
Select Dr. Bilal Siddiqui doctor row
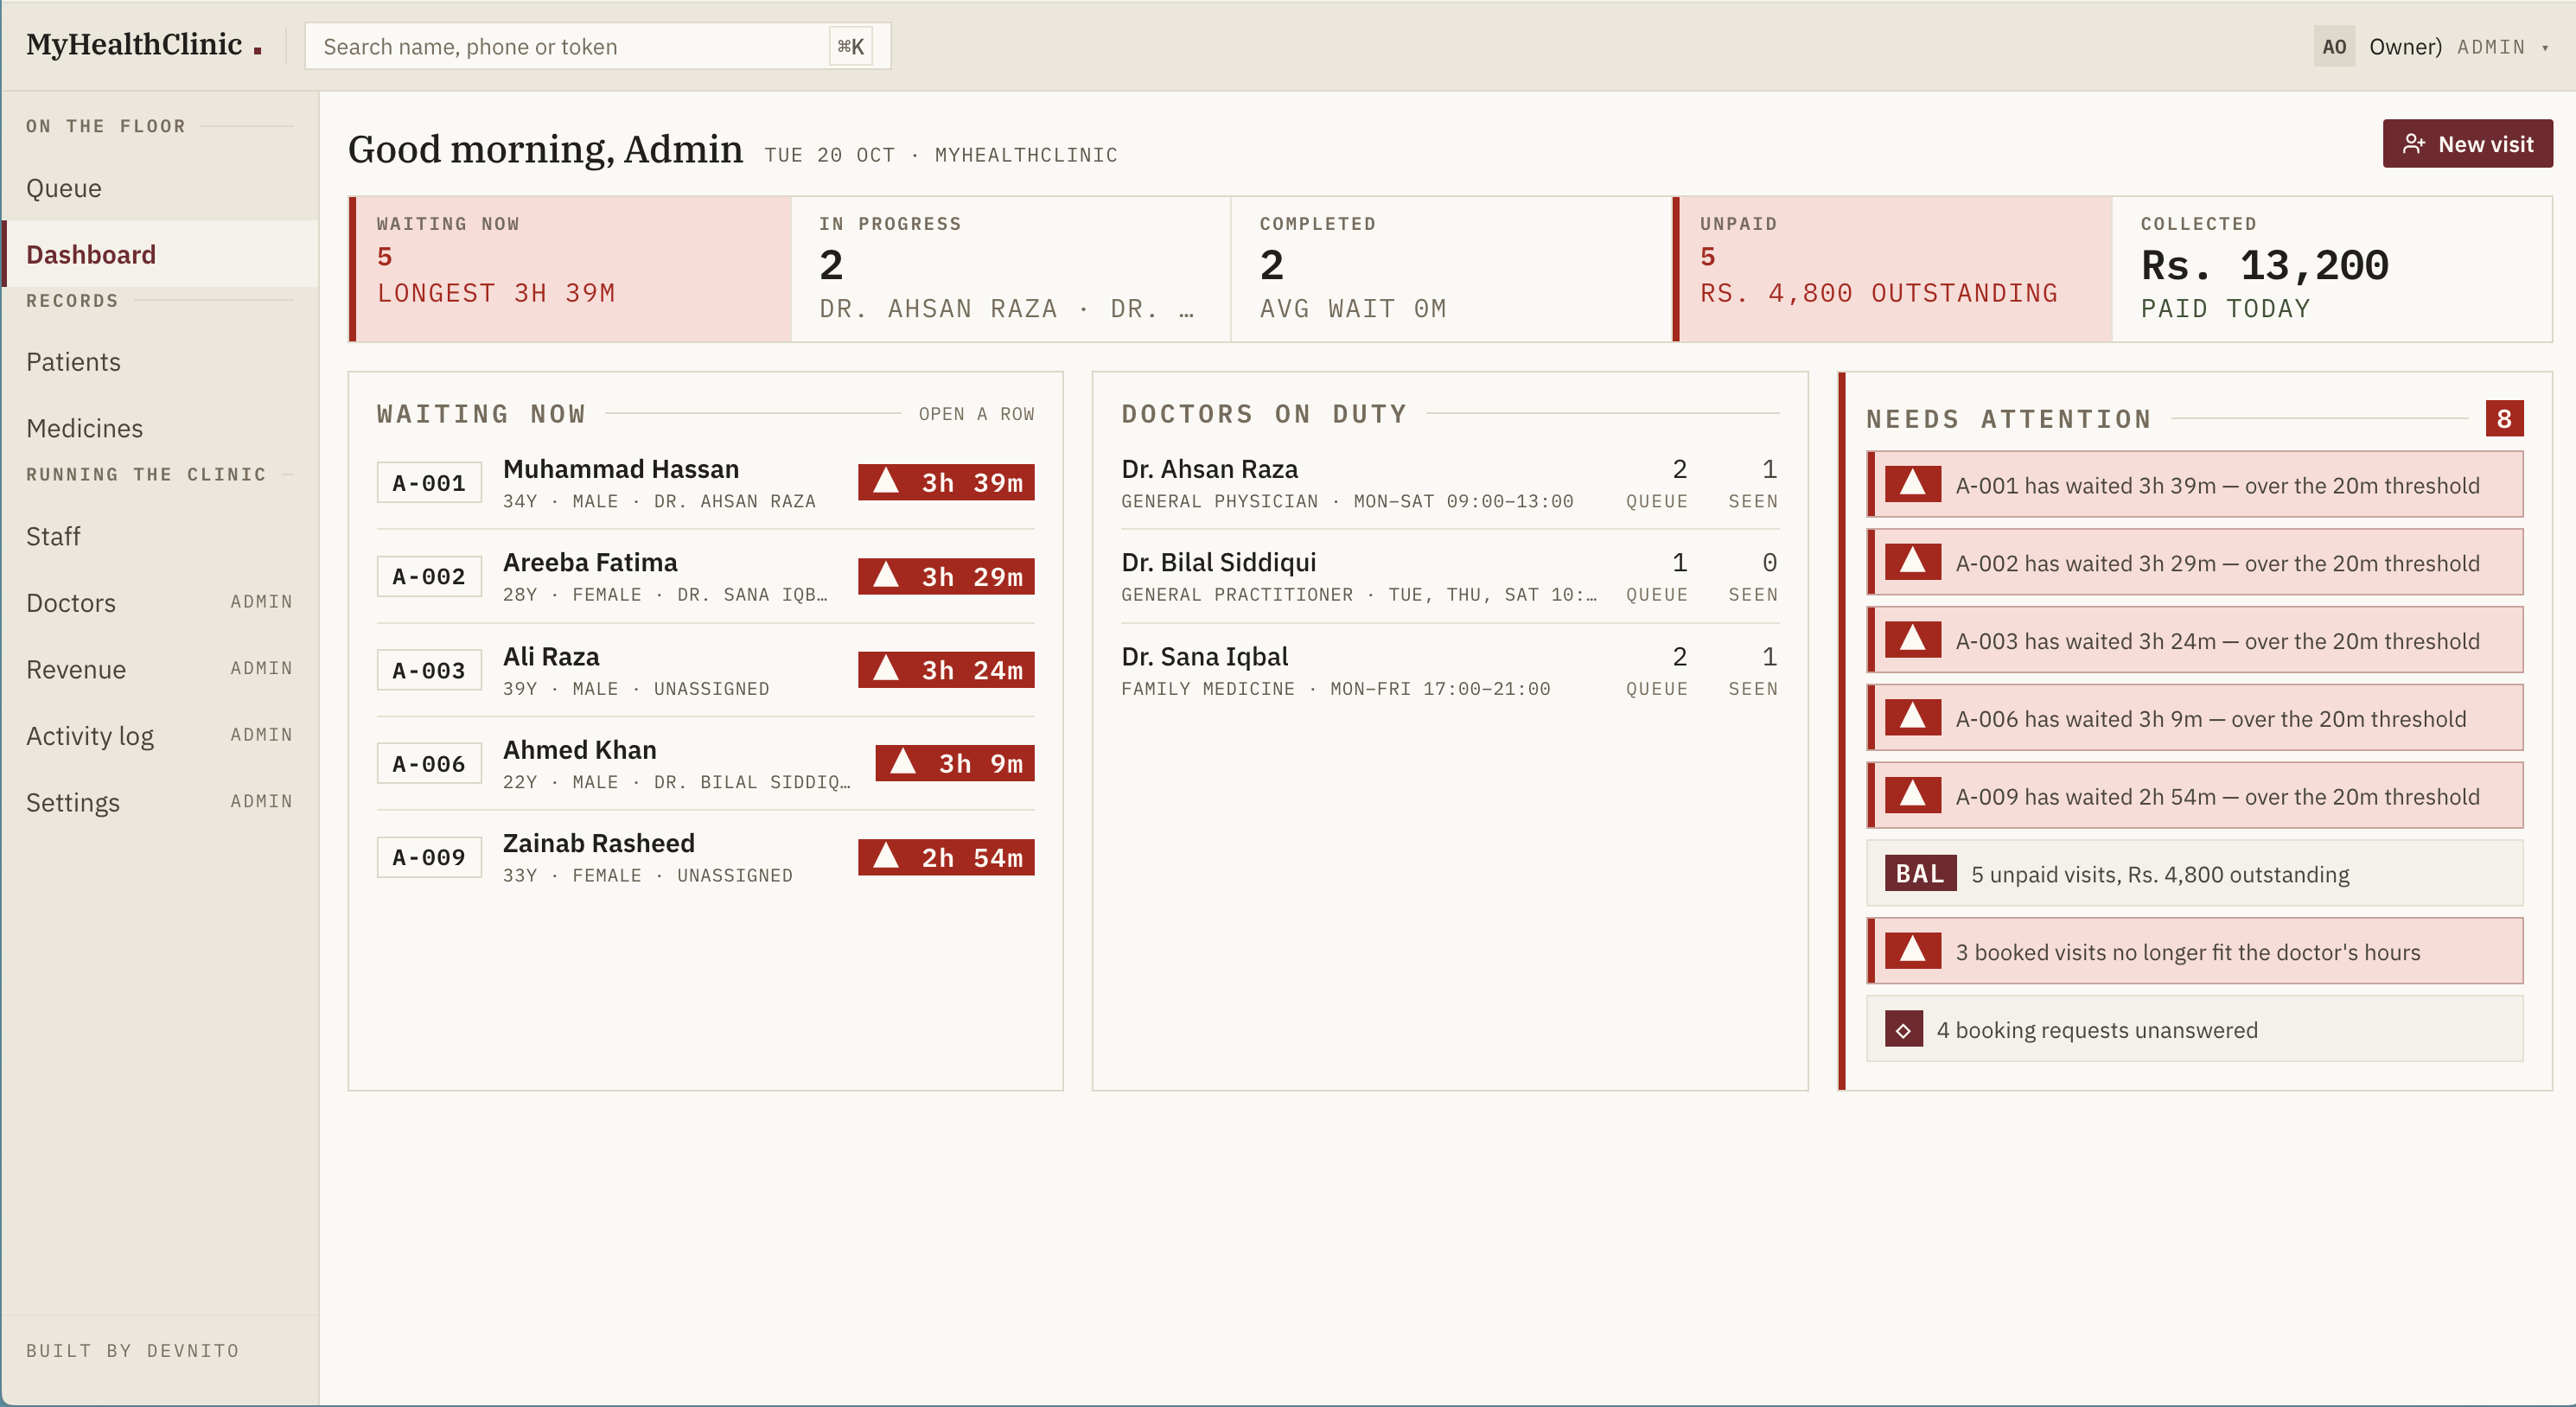pyautogui.click(x=1450, y=576)
